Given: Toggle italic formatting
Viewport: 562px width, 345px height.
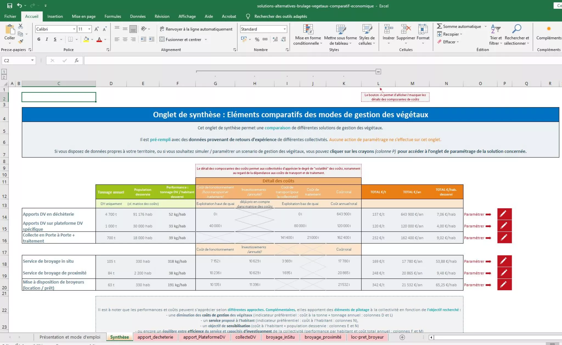Looking at the screenshot, I should pyautogui.click(x=47, y=39).
